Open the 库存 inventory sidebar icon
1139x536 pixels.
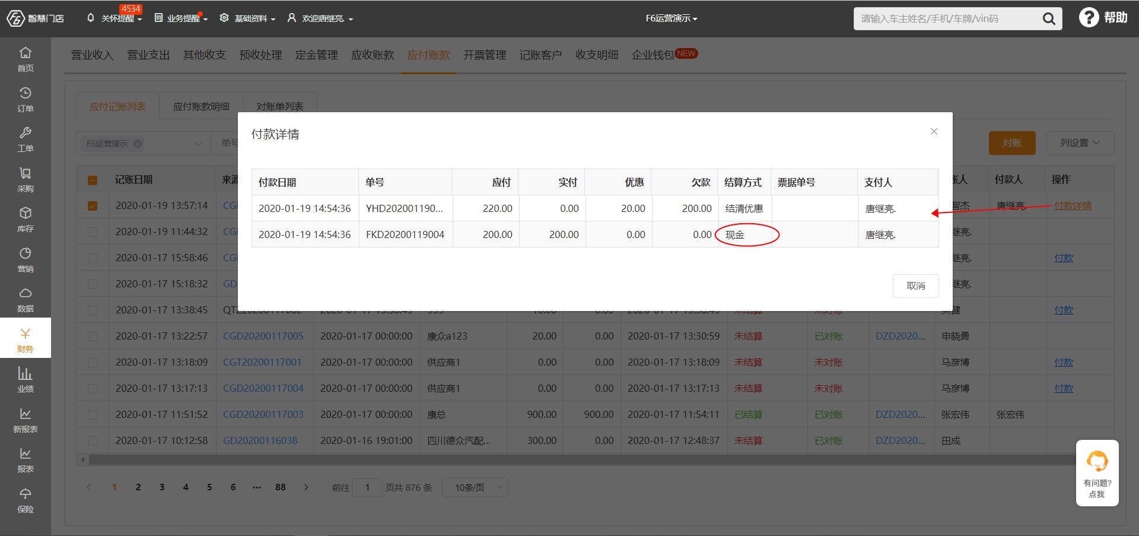(25, 220)
